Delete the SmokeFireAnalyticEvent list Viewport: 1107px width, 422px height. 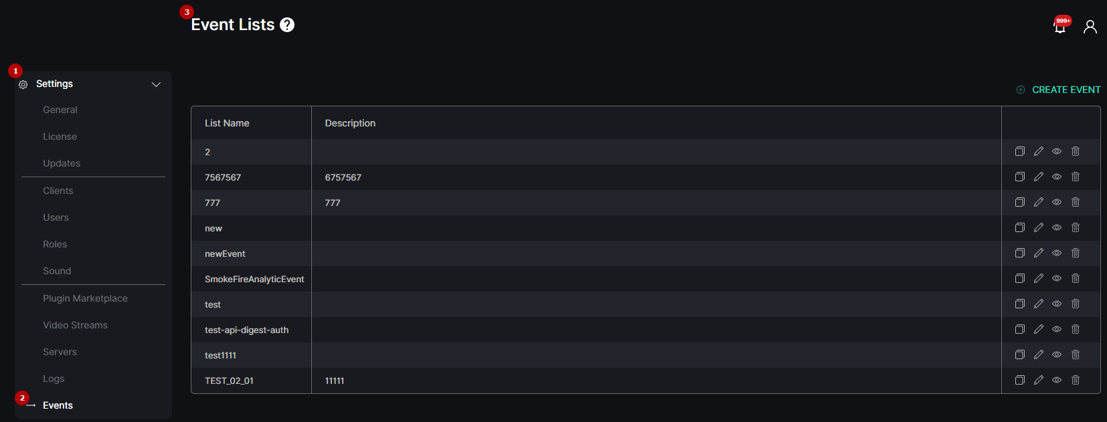click(x=1076, y=278)
